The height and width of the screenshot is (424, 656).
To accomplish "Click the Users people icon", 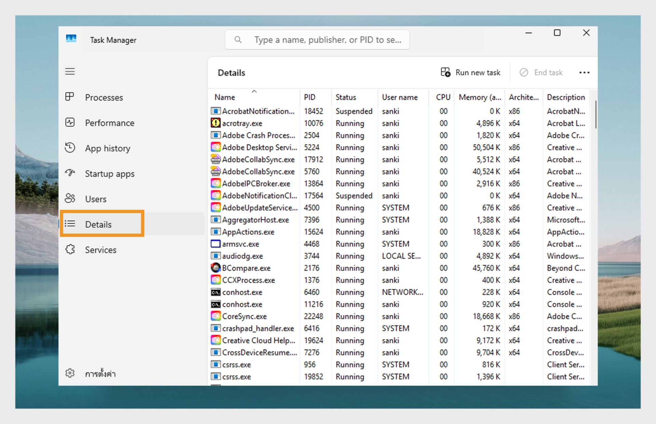I will [70, 198].
